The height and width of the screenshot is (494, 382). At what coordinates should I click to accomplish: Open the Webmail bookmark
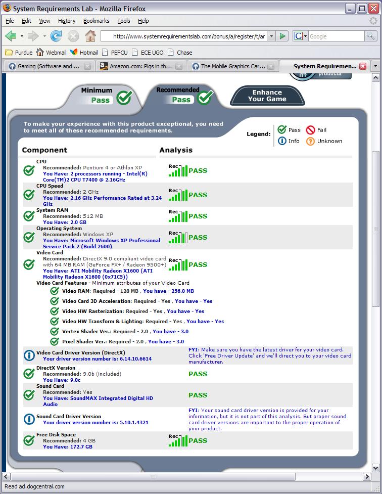click(x=52, y=53)
